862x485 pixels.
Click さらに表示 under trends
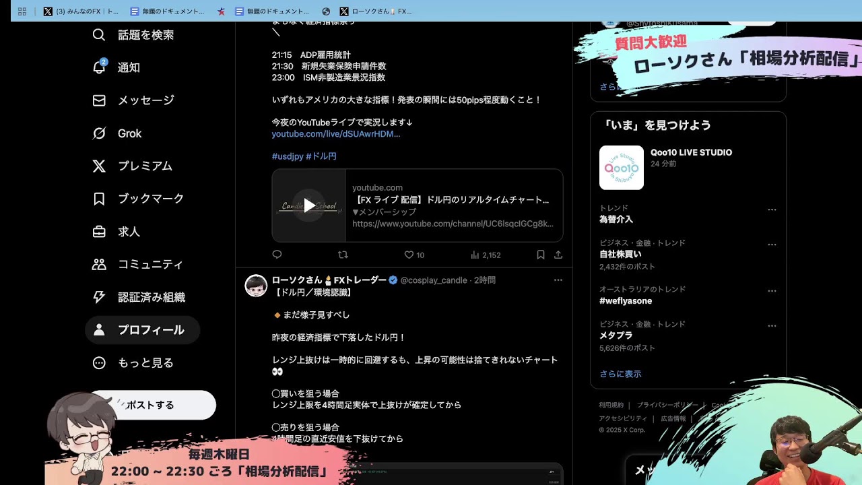click(x=620, y=374)
